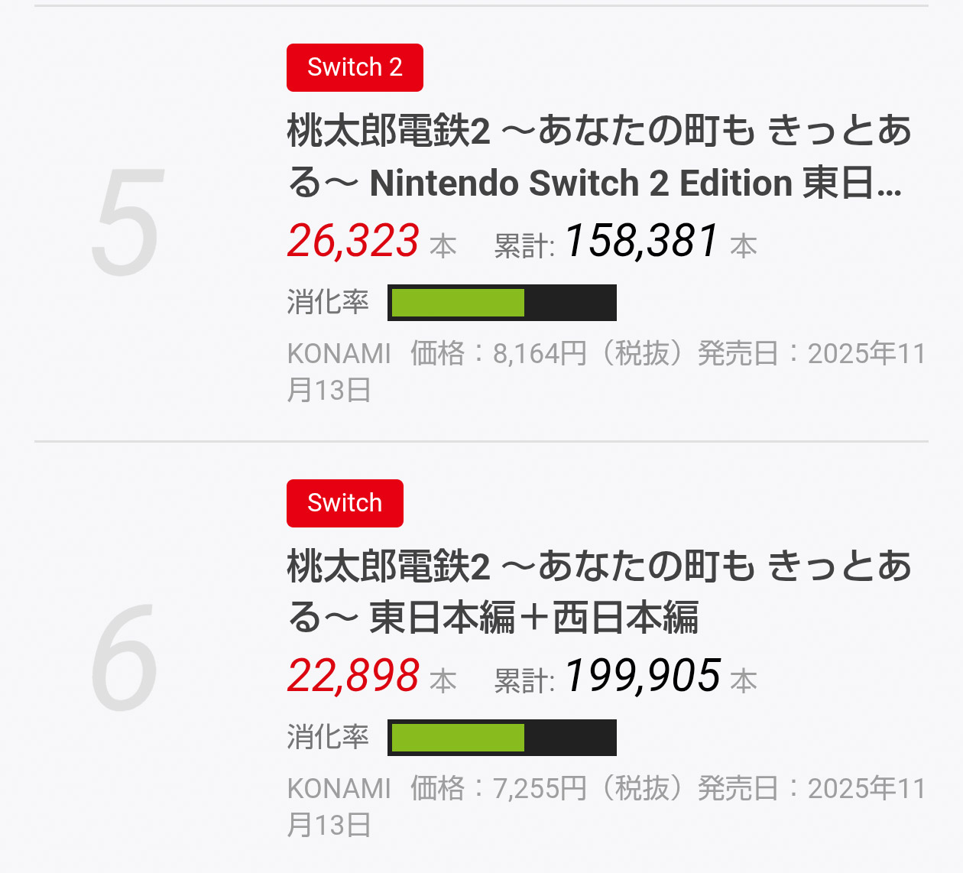Click the 消化率 label in the rank 6 entry
The image size is (963, 873).
tap(328, 738)
